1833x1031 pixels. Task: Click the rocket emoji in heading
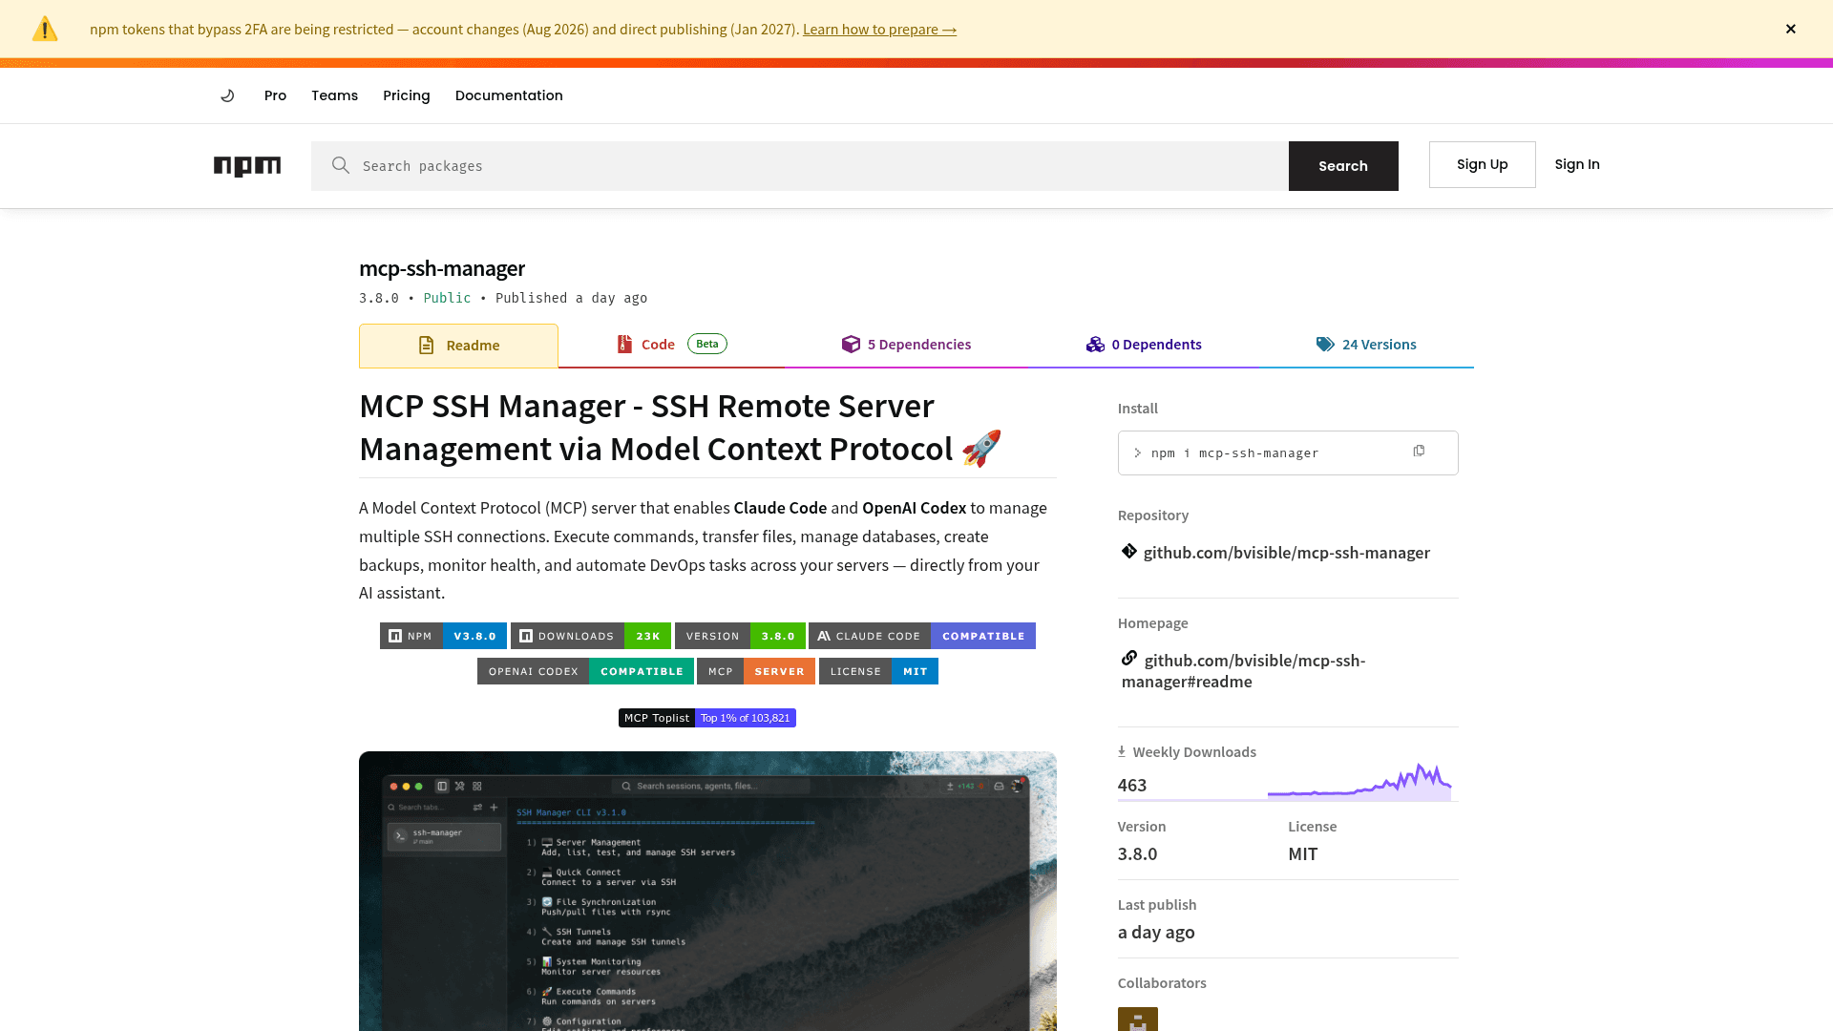click(x=981, y=449)
